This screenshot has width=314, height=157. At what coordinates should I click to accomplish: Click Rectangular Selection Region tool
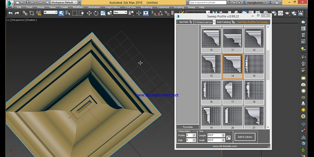pos(75,13)
